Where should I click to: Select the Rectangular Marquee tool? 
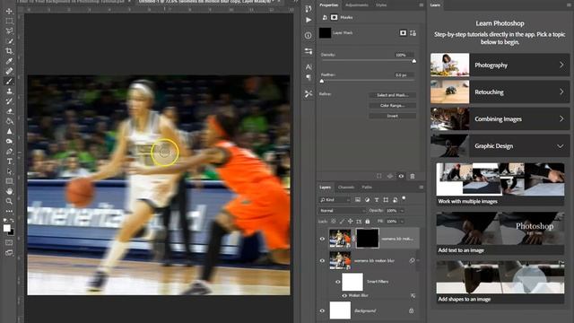click(9, 21)
